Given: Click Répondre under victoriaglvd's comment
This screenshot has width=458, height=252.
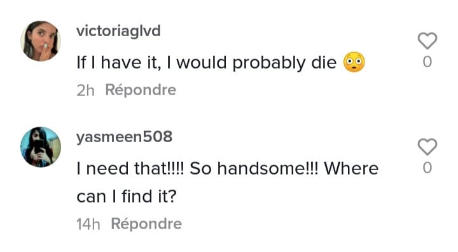Looking at the screenshot, I should click(141, 90).
